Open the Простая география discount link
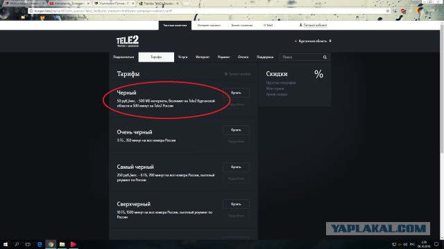The image size is (444, 249). [x=281, y=83]
